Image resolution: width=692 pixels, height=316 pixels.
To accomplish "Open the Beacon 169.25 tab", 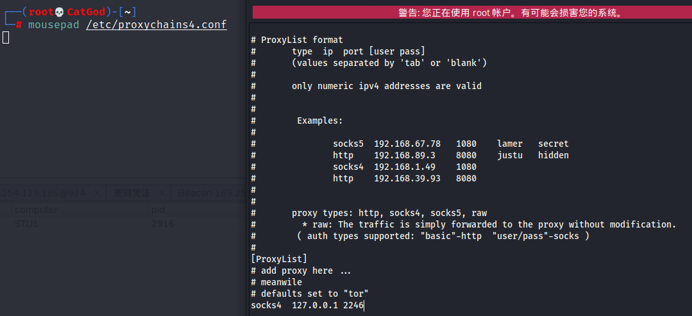I will pyautogui.click(x=210, y=193).
